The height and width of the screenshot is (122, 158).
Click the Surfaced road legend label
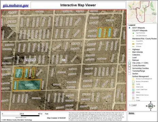point(139,46)
